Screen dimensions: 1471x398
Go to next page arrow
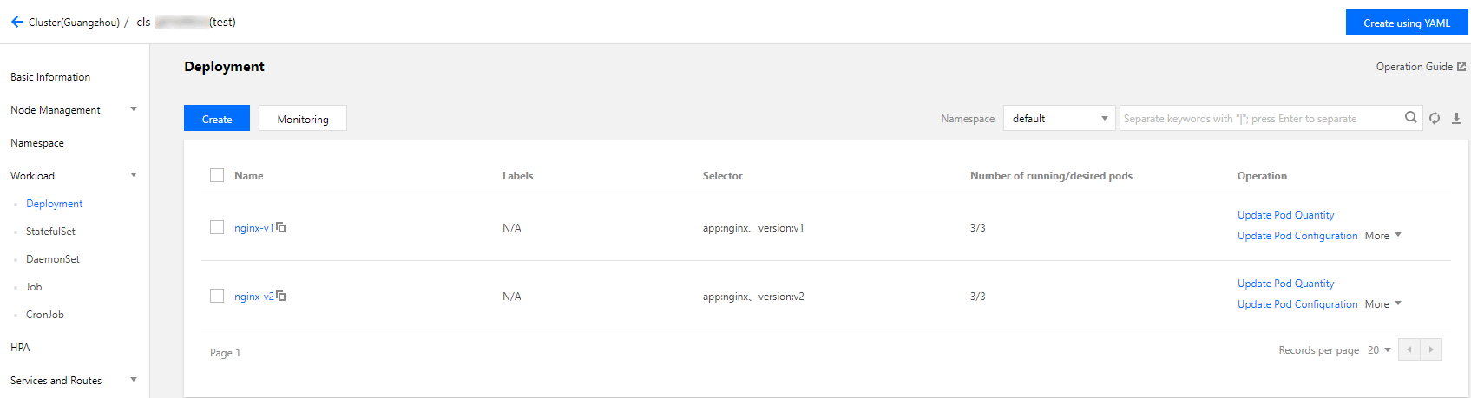[x=1431, y=350]
